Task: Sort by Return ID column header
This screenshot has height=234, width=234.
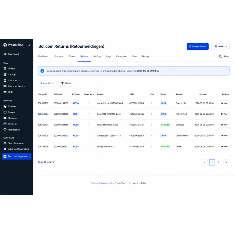Action: 43,94
